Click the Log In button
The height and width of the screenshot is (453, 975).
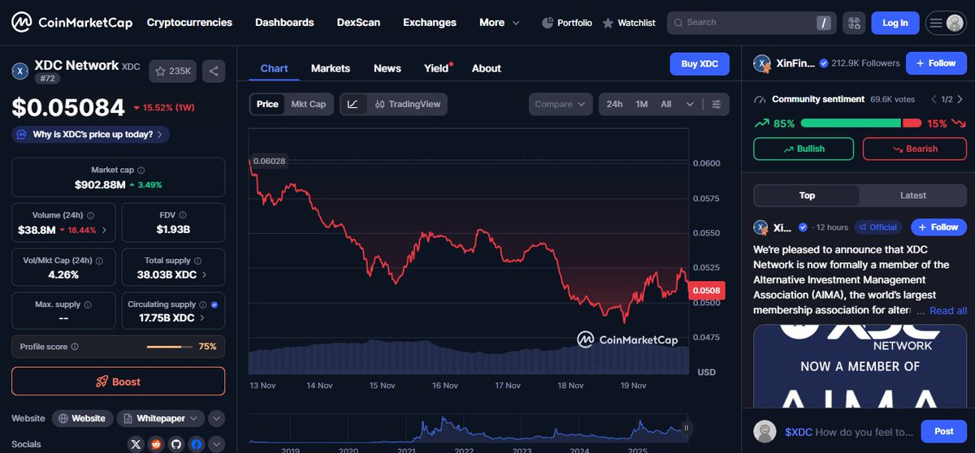coord(895,23)
